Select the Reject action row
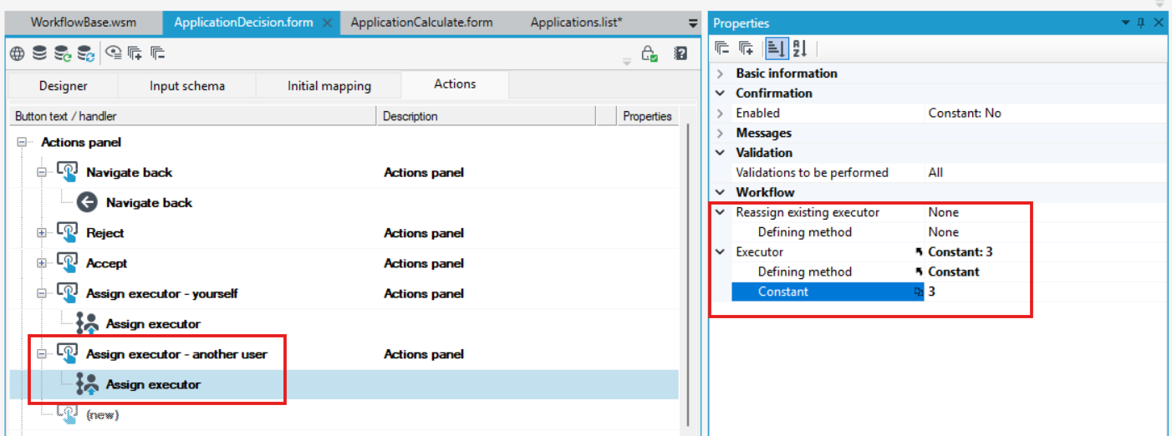 (344, 233)
